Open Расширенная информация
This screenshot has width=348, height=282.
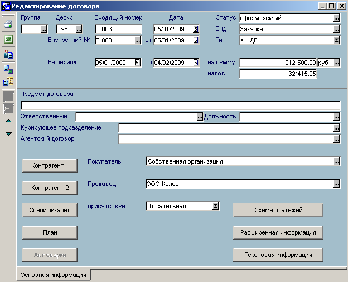coord(278,232)
